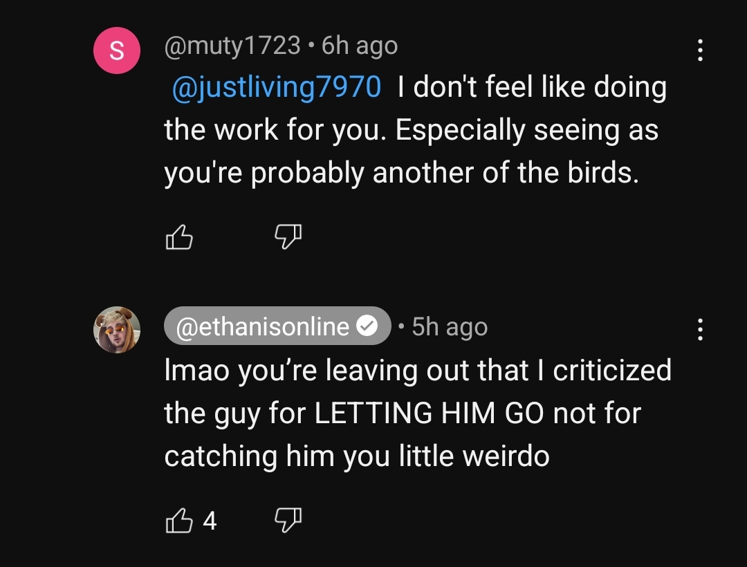Open the highlighted @ethanisonline channel badge
747x567 pixels.
click(277, 326)
